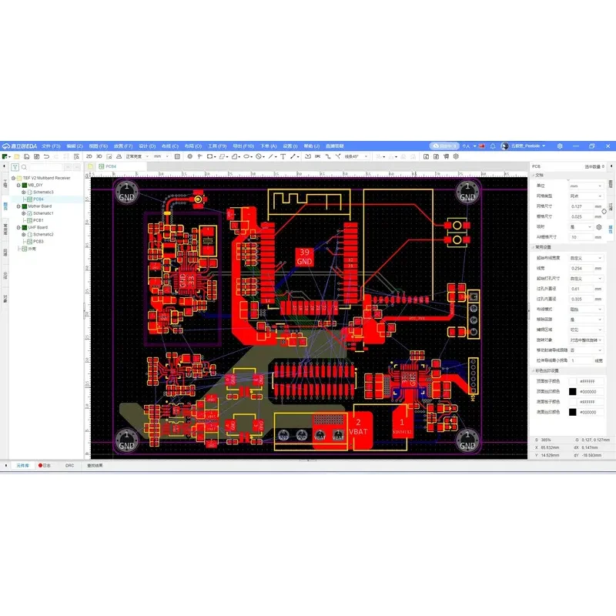
Task: Select the ellipse drawing tool
Action: click(246, 156)
